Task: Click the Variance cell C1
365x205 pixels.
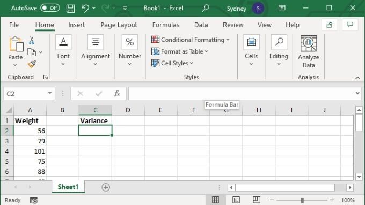Action: click(x=96, y=120)
